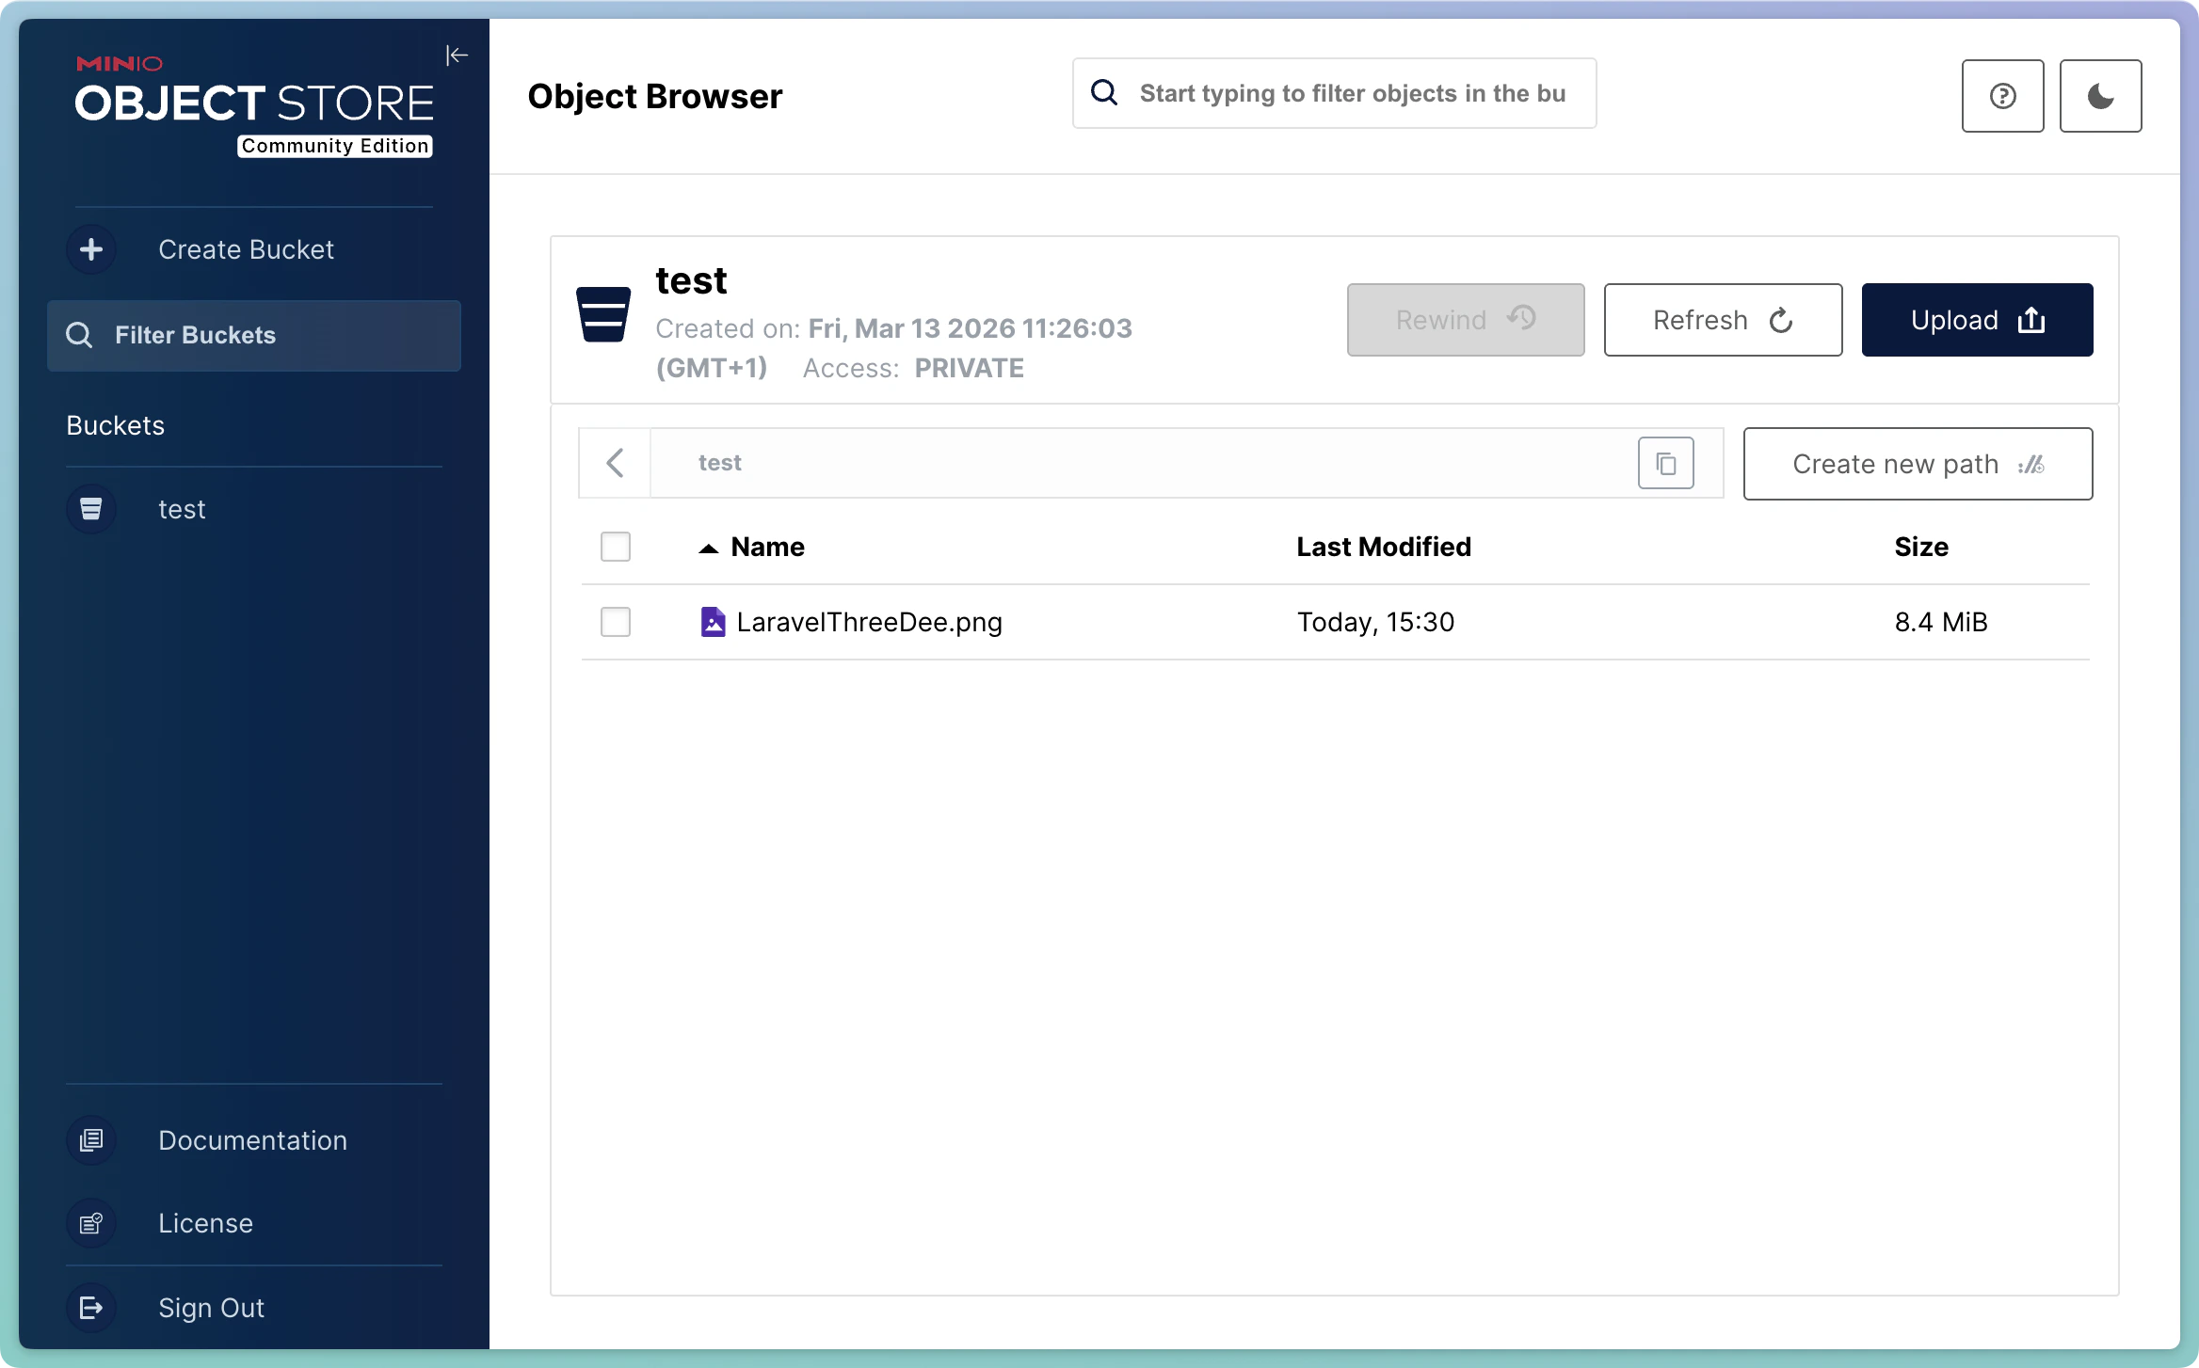The image size is (2199, 1368).
Task: Click the plus icon next to Create Bucket
Action: pos(90,248)
